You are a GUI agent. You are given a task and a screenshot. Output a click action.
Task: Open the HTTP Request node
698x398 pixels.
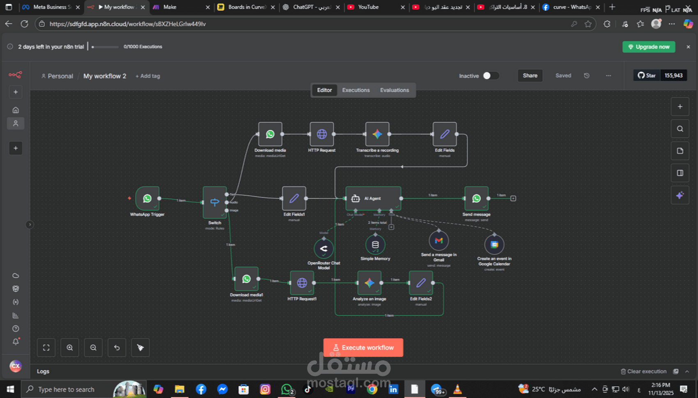(x=322, y=134)
